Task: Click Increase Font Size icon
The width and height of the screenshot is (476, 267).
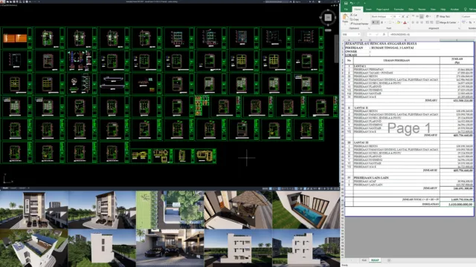Action: point(403,16)
